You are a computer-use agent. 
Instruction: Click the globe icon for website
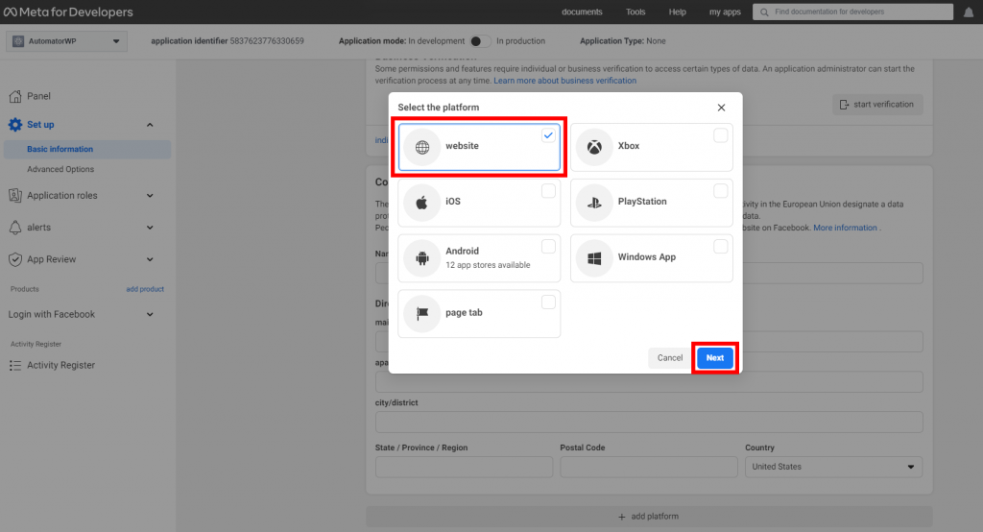click(x=422, y=147)
